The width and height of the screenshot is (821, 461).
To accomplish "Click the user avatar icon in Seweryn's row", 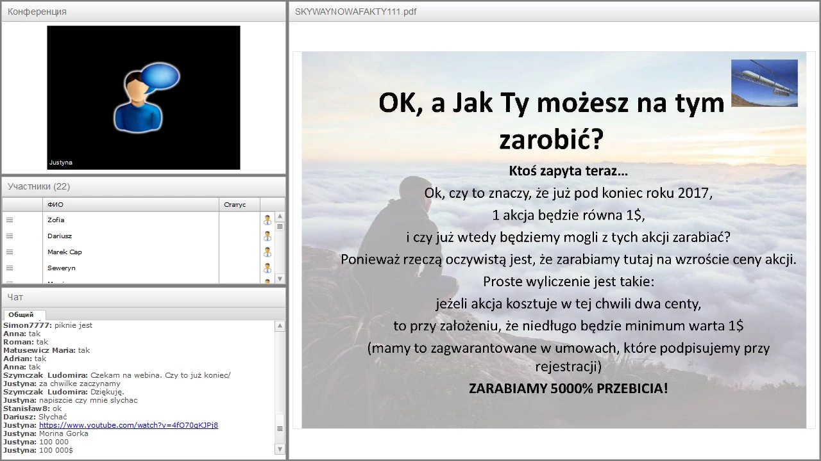I will point(267,268).
